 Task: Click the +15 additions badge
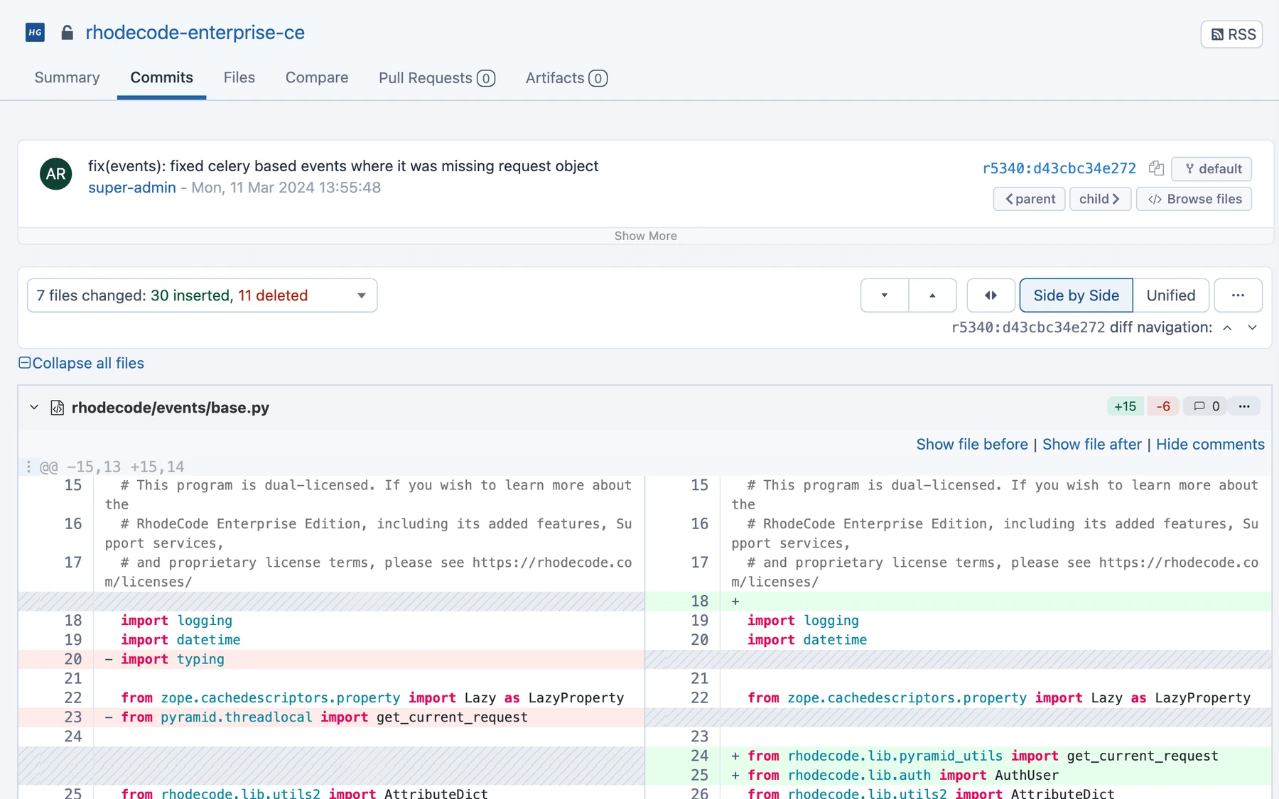[x=1125, y=406]
